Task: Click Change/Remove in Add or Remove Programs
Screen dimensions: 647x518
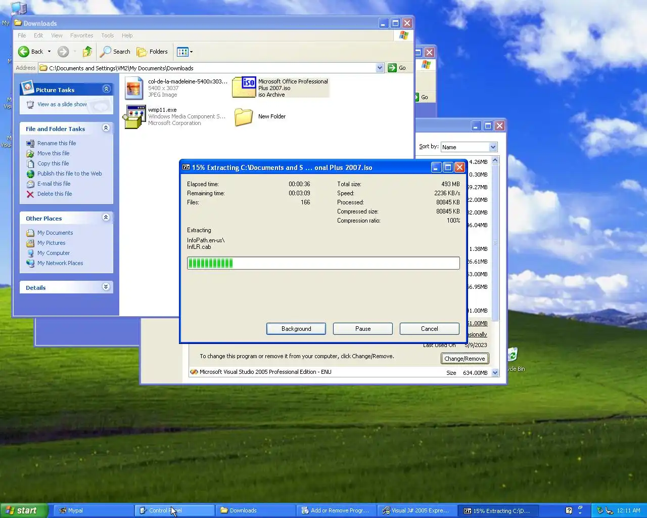Action: [465, 359]
